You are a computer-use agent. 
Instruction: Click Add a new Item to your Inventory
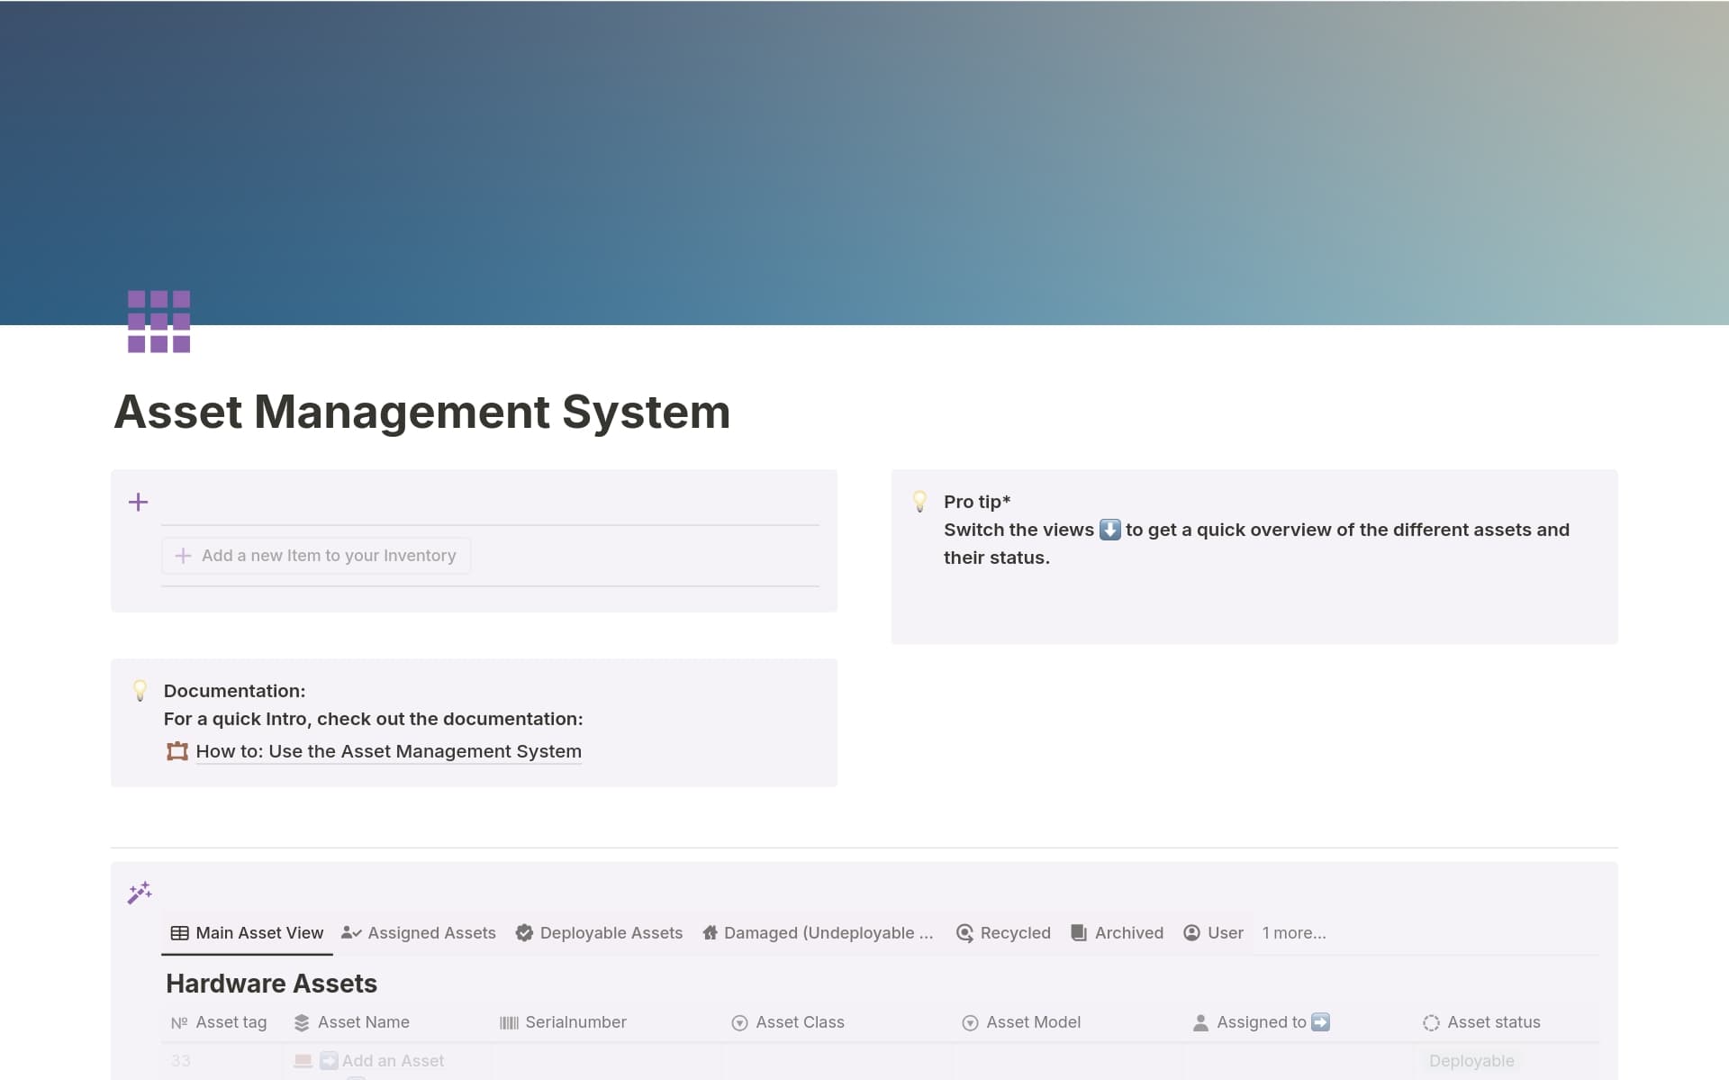point(316,555)
